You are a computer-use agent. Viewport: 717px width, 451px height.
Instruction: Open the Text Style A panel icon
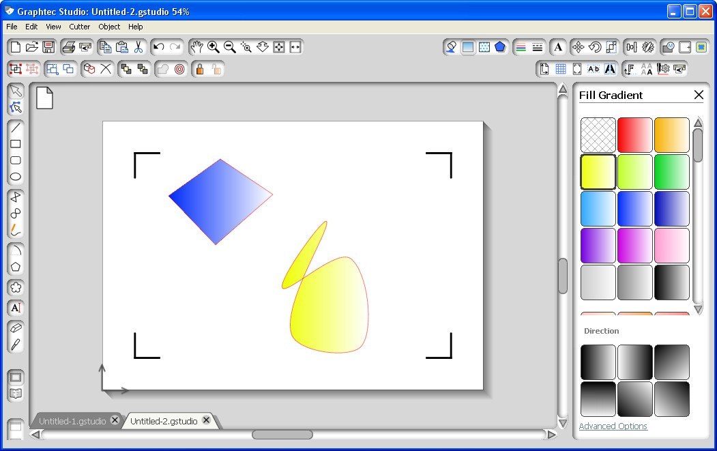click(558, 47)
